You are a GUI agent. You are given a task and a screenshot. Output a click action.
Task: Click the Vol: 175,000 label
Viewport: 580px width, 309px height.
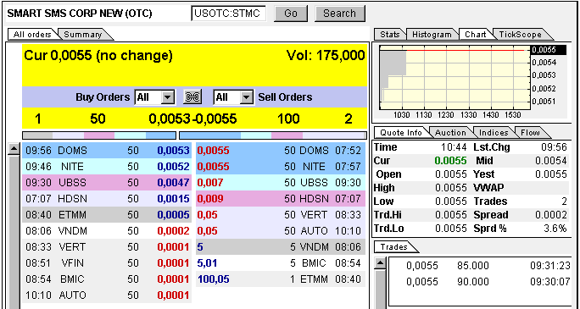[326, 56]
